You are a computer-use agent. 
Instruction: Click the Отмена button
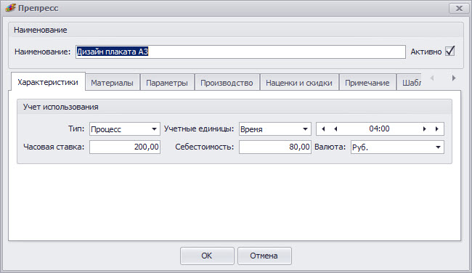coord(264,256)
